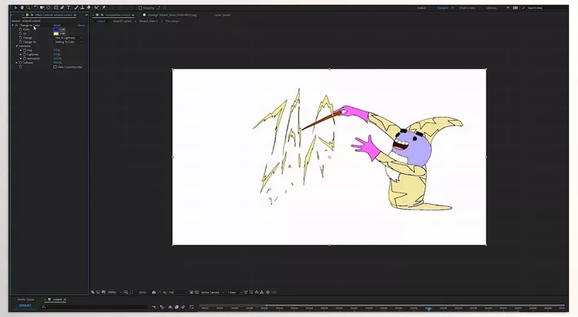Viewport: 578px width, 317px height.
Task: Expand the Hue tolerance property
Action: pos(20,50)
